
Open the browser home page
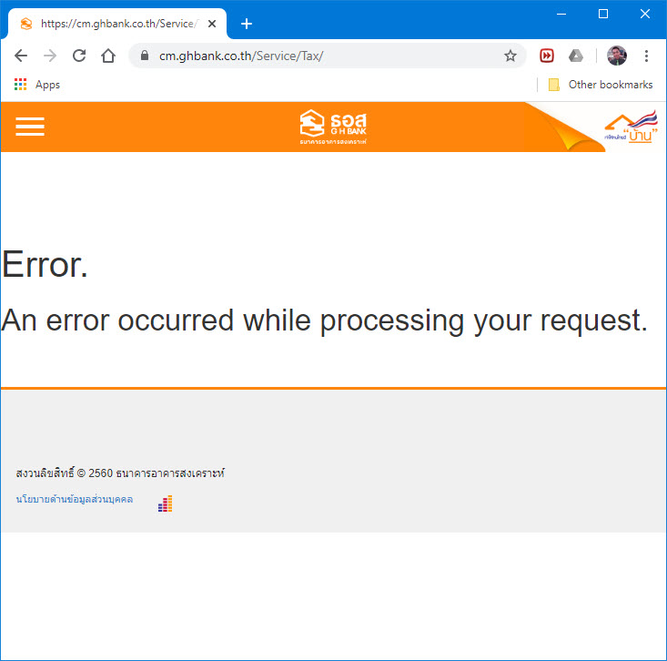[108, 56]
